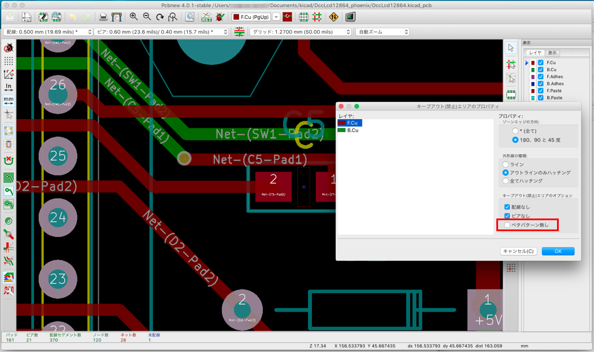This screenshot has width=594, height=352.
Task: Switch units to inches icon
Action: [x=8, y=87]
